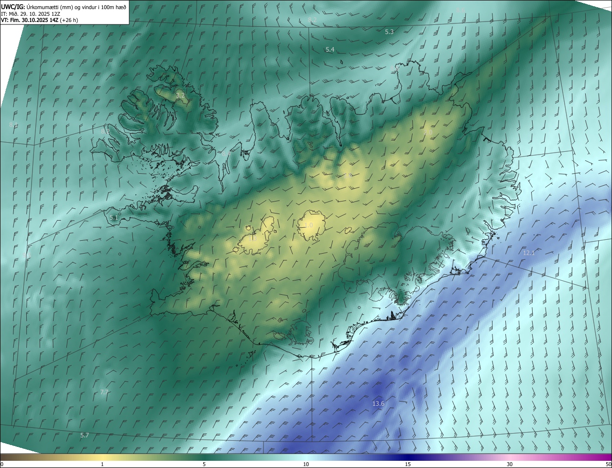
Task: Click the 8.6 value label on the map
Action: click(x=460, y=10)
